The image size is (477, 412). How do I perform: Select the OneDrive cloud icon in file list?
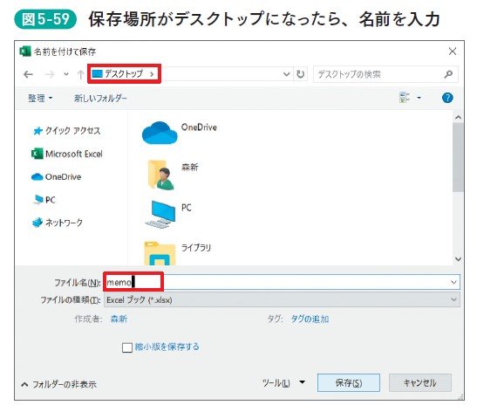(x=160, y=133)
